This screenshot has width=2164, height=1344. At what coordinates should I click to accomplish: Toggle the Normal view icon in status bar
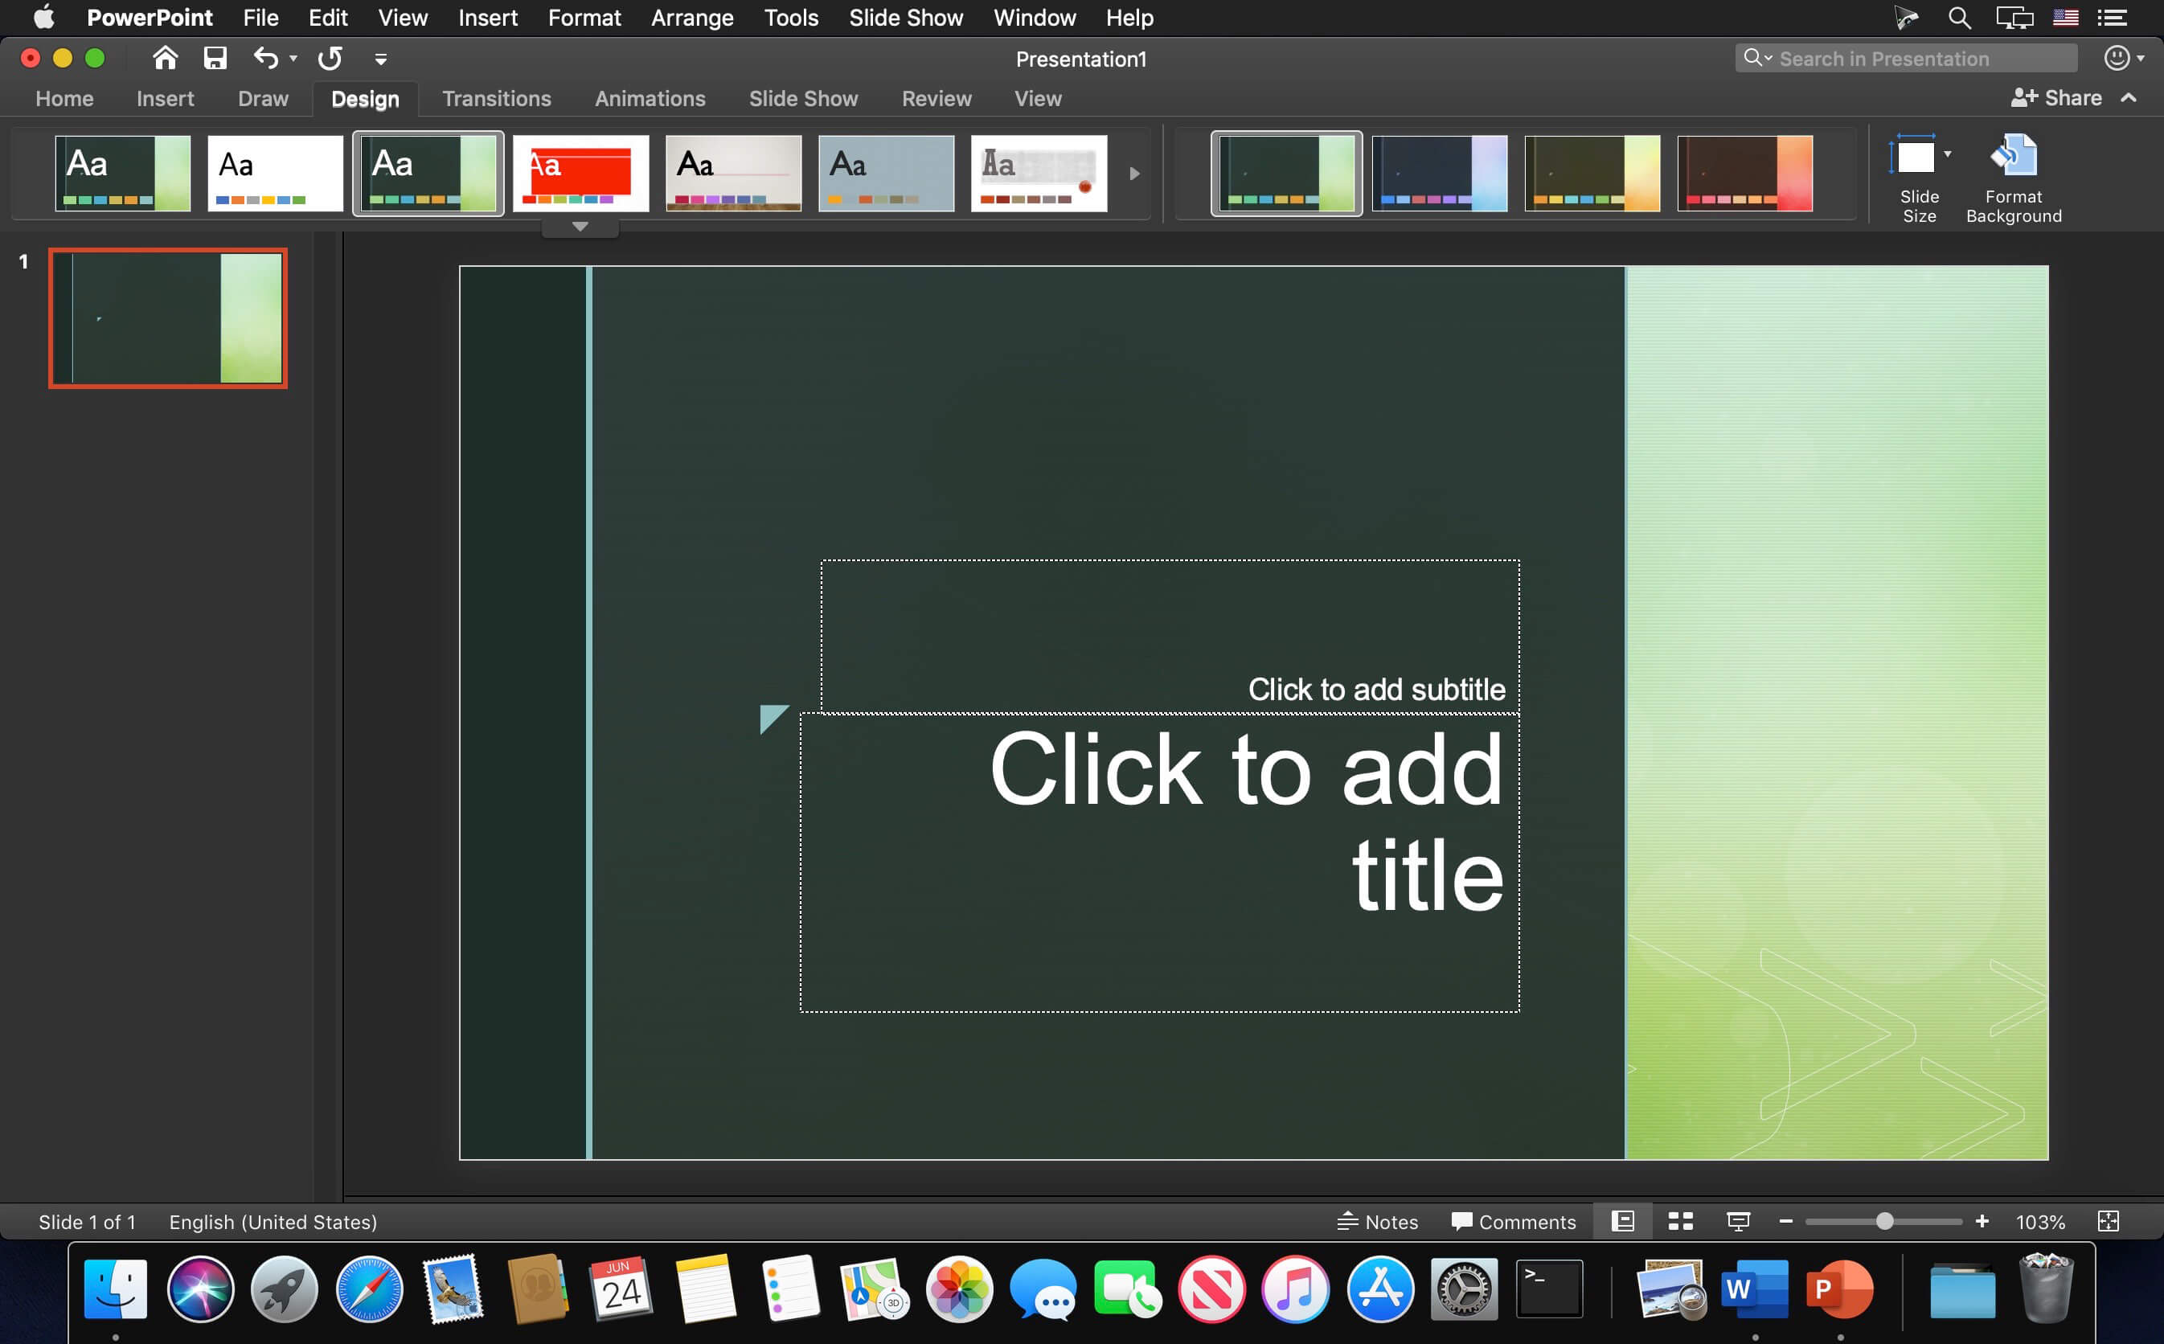pos(1622,1222)
